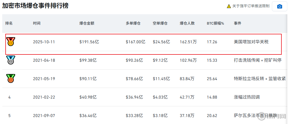Sort table by 时间 column header
Screen dimensions: 289x124
pos(37,23)
